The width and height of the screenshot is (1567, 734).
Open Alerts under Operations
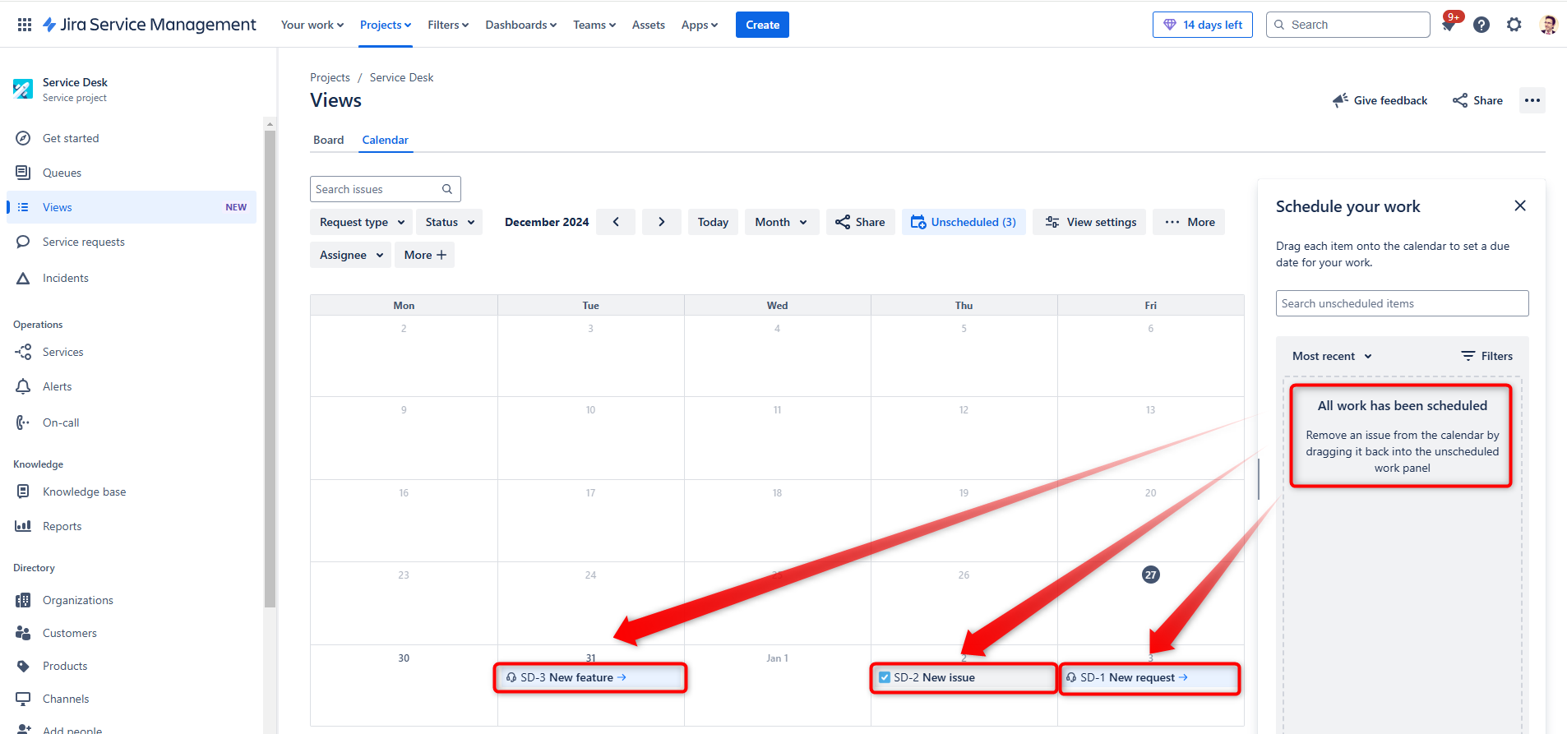click(132, 386)
